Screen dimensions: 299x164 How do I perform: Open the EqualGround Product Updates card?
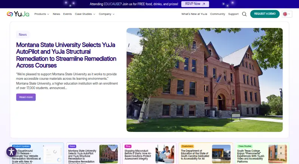37,153
